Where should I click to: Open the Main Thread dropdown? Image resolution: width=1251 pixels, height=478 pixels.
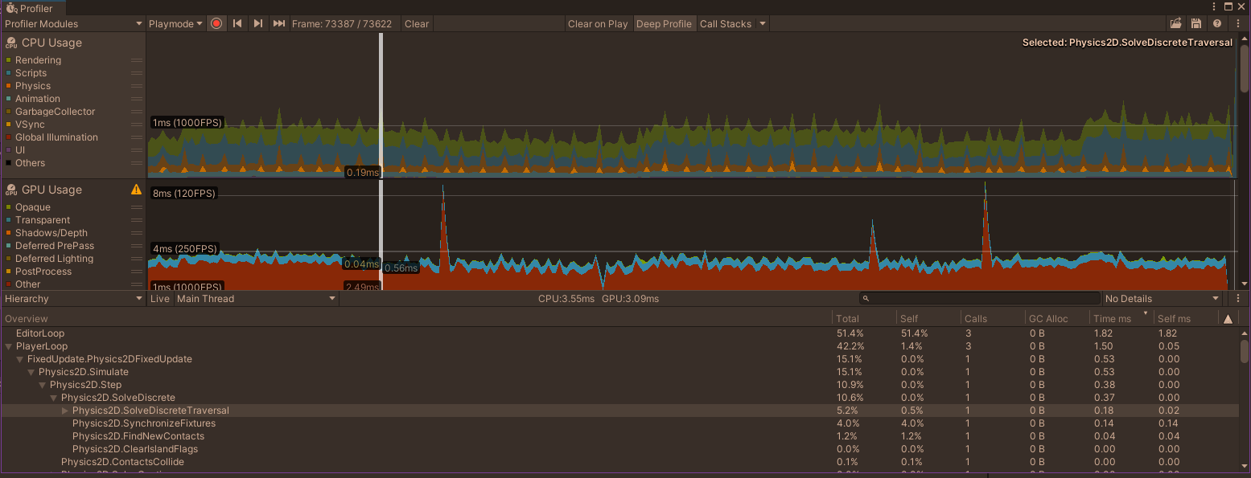[x=256, y=298]
